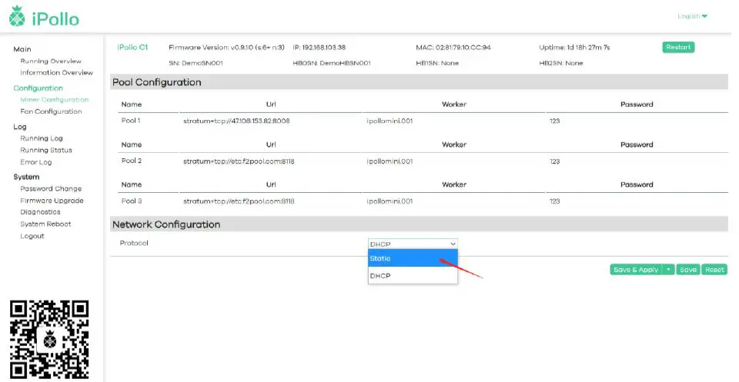Click the QR code image
This screenshot has width=739, height=382.
coord(49,340)
